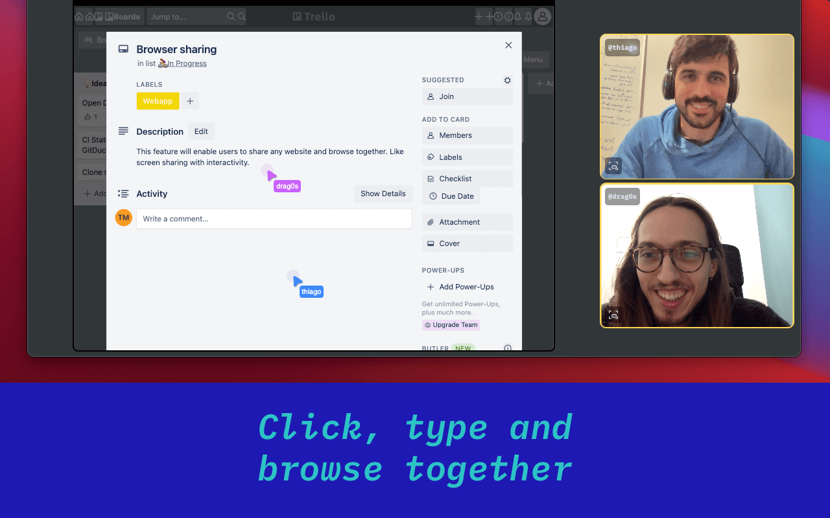The width and height of the screenshot is (830, 518).
Task: Add Power-Ups to the card
Action: (x=460, y=286)
